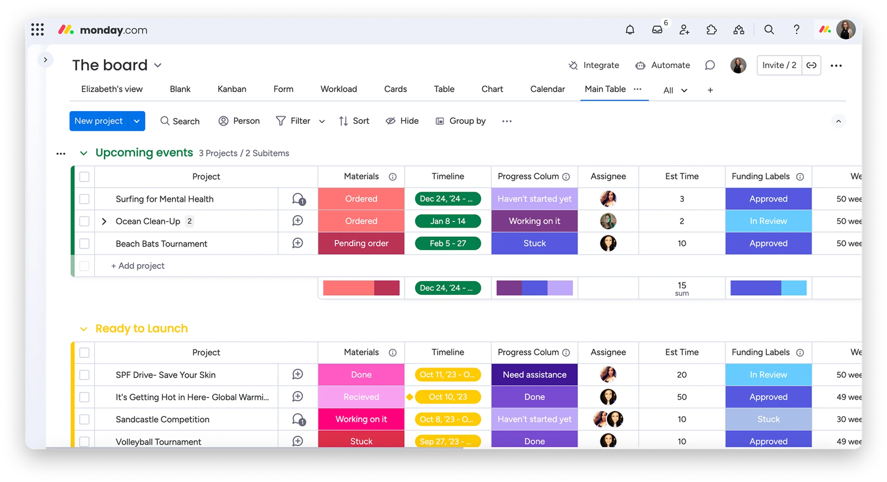Open Main Table tab options dots
The image size is (887, 482).
(638, 89)
